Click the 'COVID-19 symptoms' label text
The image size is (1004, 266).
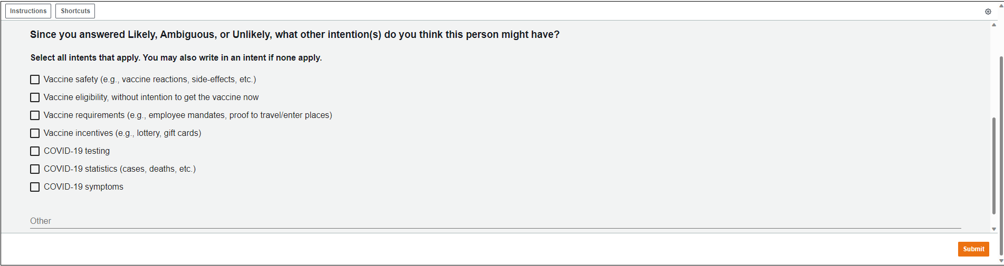pyautogui.click(x=83, y=187)
